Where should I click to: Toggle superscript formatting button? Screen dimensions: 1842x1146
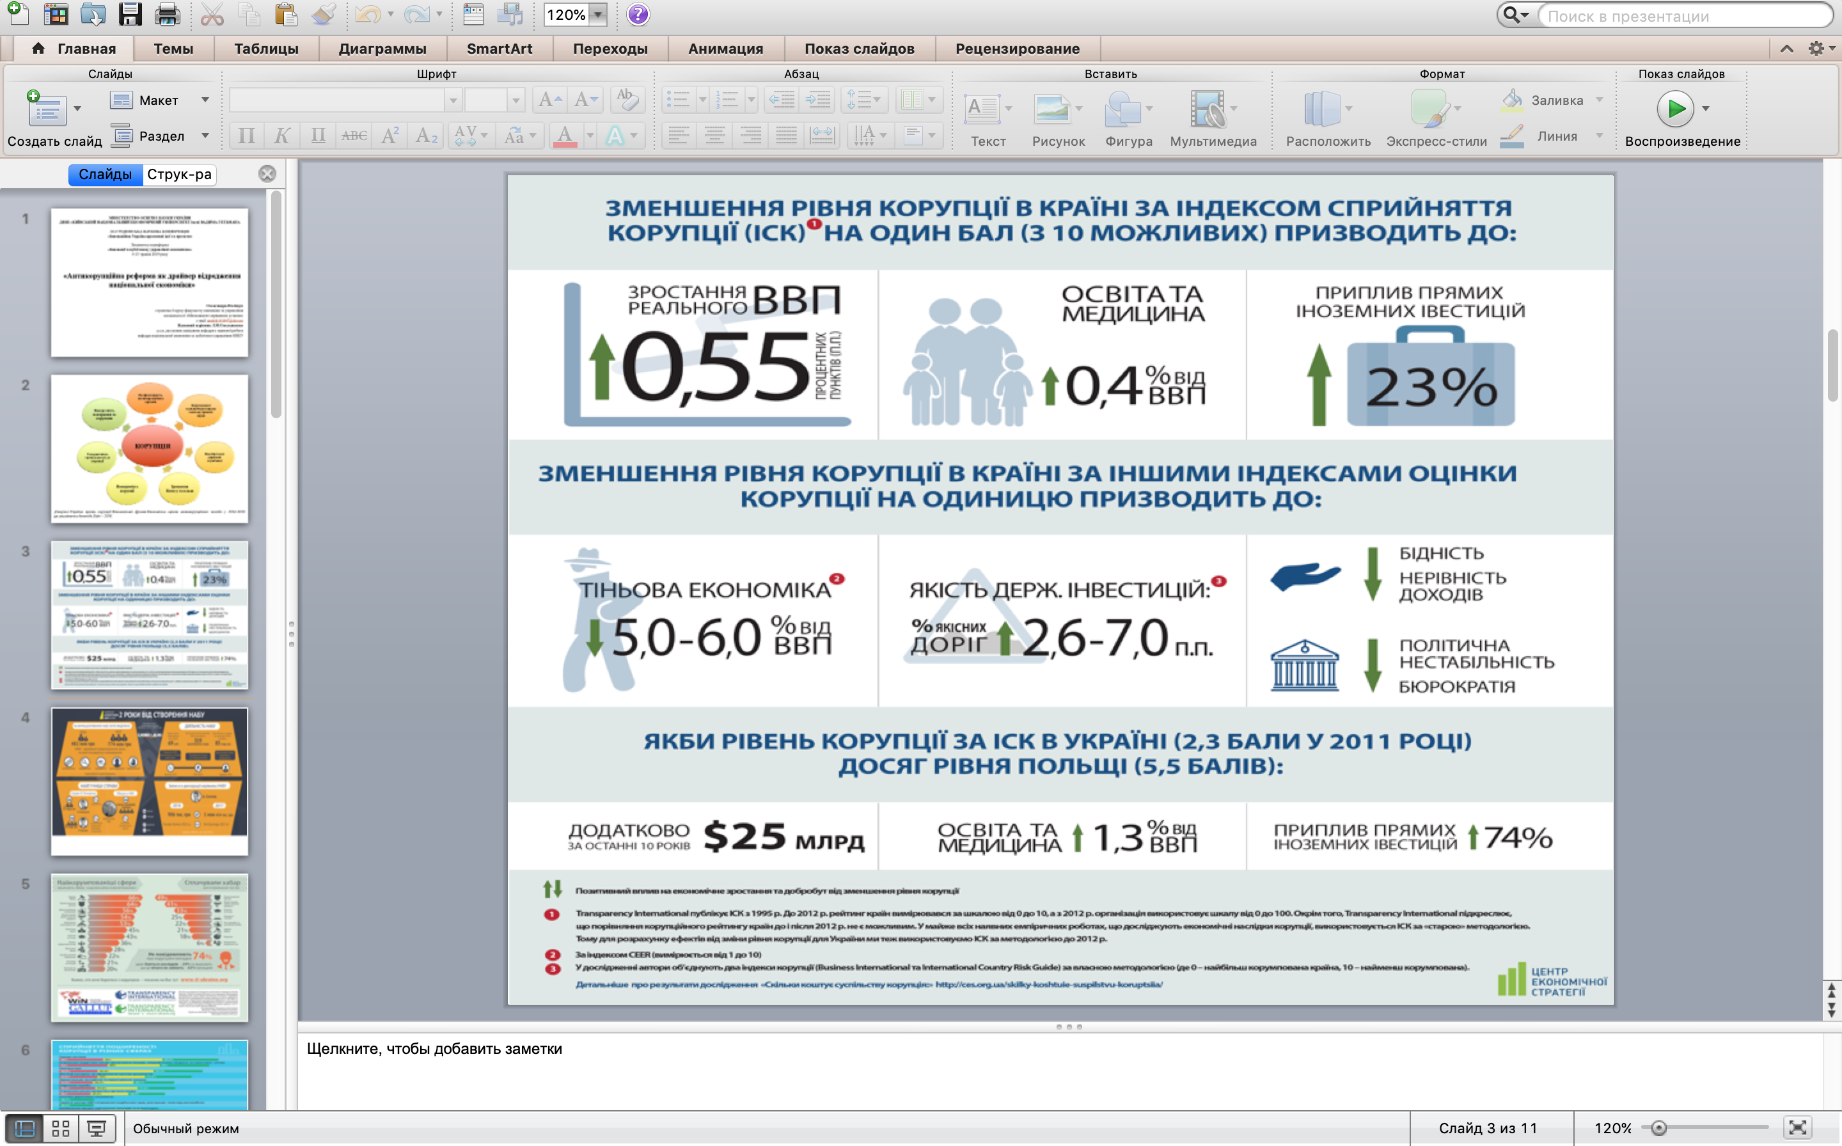390,136
